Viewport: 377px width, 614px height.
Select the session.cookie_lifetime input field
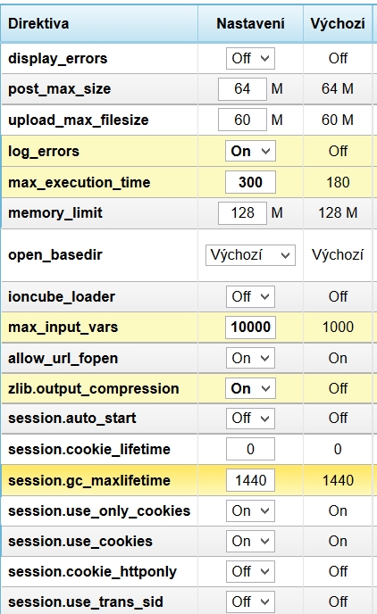[x=250, y=449]
